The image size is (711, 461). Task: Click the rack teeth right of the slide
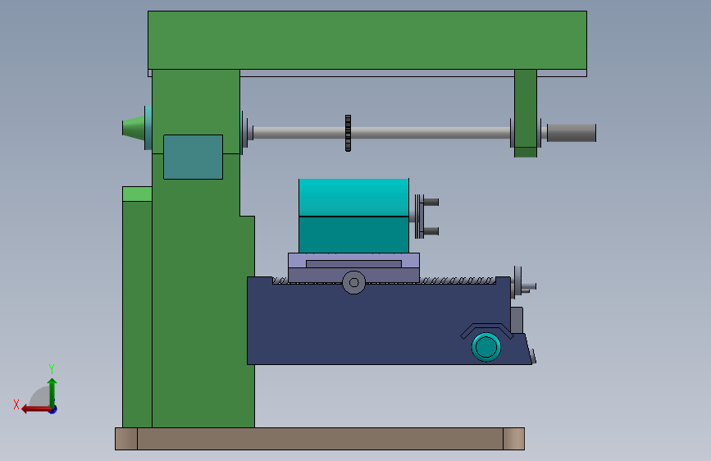pos(458,281)
